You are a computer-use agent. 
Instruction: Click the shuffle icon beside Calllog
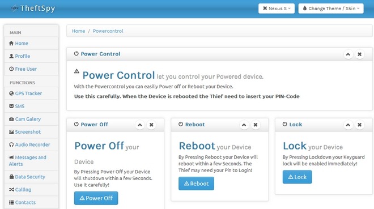click(11, 190)
